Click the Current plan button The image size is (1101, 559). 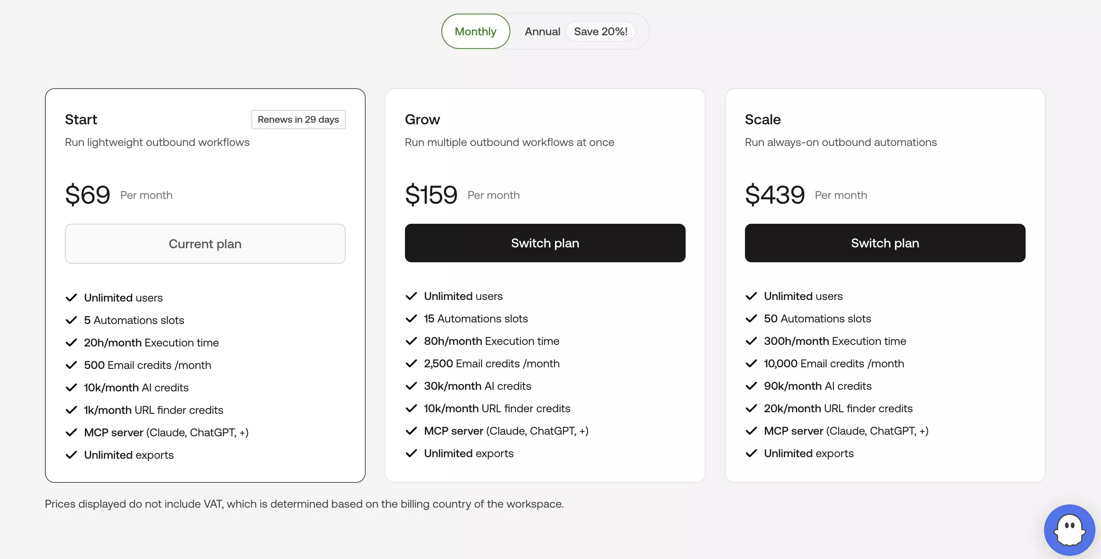205,243
